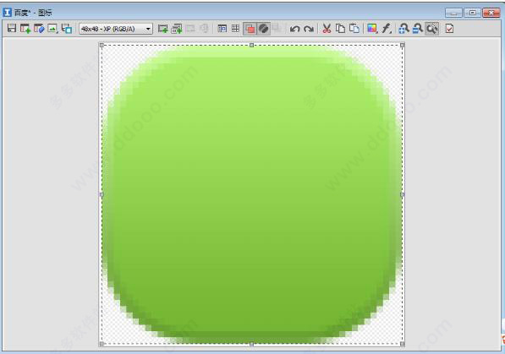Click the bottom-right selection handle
The height and width of the screenshot is (354, 505).
click(x=403, y=344)
